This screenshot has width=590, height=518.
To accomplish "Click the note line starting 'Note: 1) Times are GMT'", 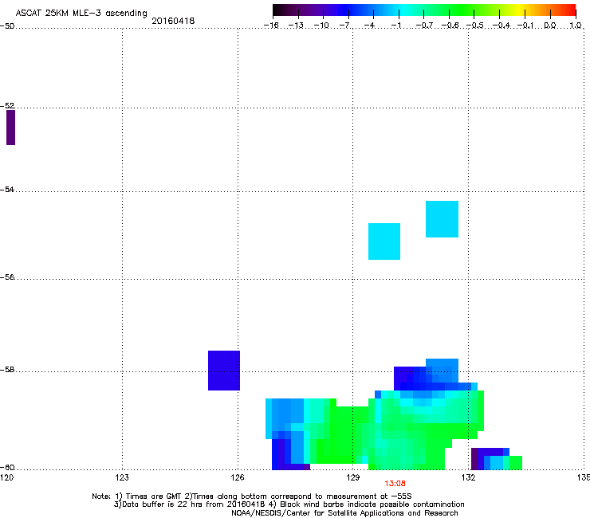I will point(252,496).
